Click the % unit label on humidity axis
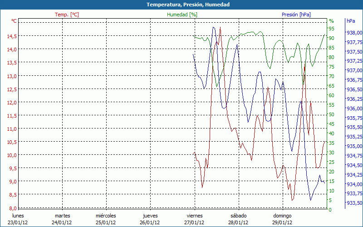Viewport: 363px width, 227px height. [331, 21]
